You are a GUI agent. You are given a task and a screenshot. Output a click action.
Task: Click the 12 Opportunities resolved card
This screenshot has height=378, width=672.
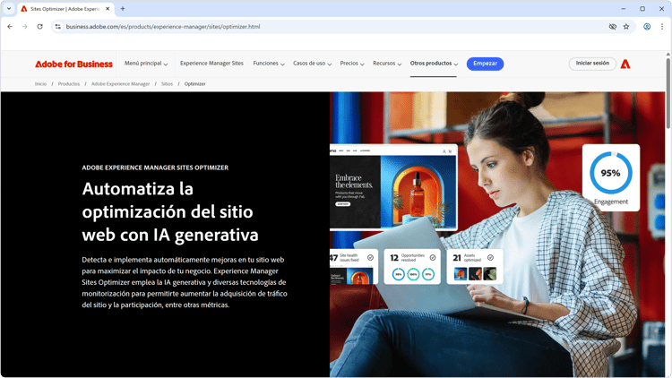pos(412,266)
